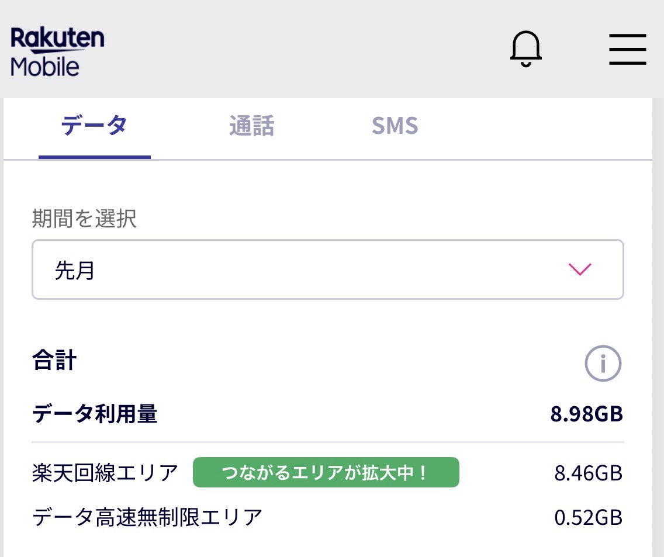Click the 楽天回線エリア label
664x557 pixels.
coord(105,472)
